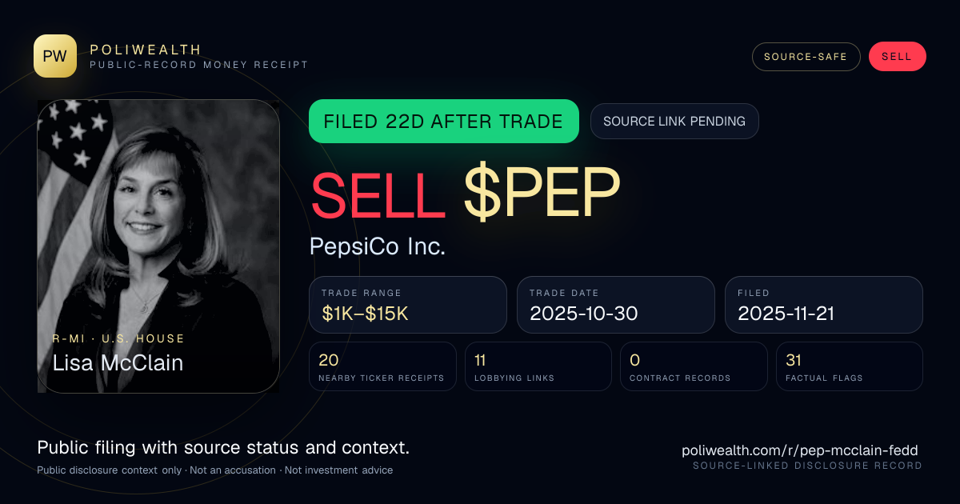
Task: Click the 11 lobbying links tile
Action: [538, 366]
